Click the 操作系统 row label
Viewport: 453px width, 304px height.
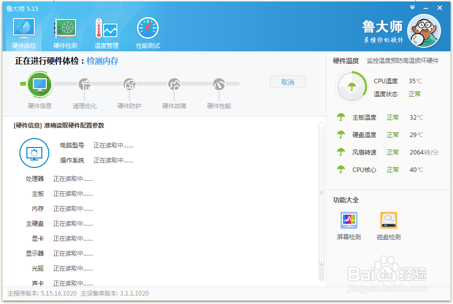coord(72,160)
